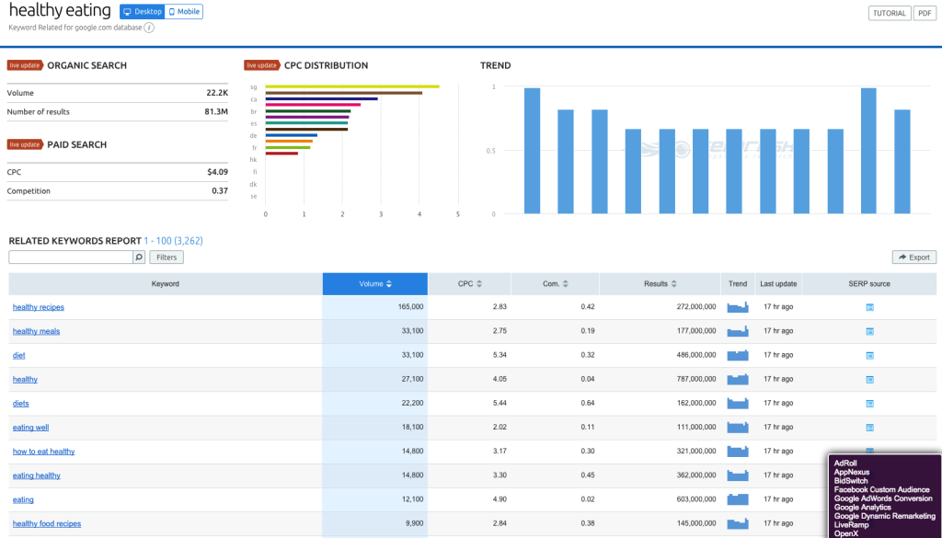Sort table by Com. column
The height and width of the screenshot is (538, 942).
555,284
